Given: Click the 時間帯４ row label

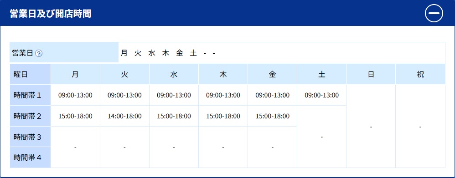Looking at the screenshot, I should tap(30, 158).
